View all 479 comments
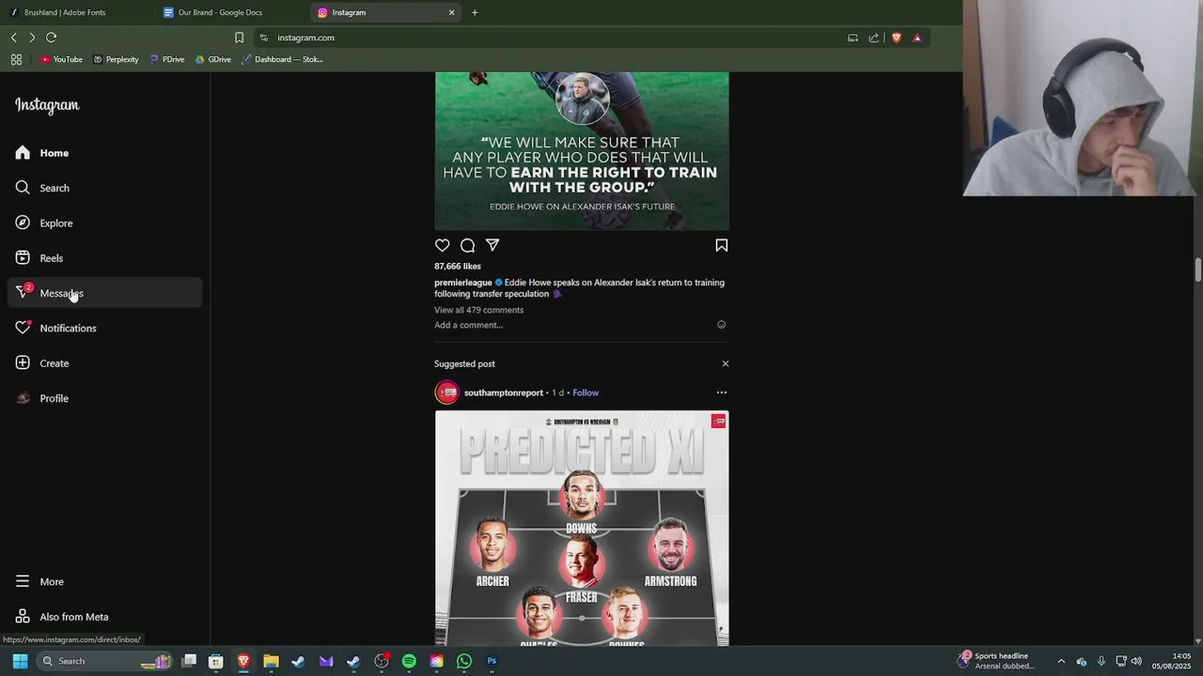1203x676 pixels. pyautogui.click(x=478, y=310)
